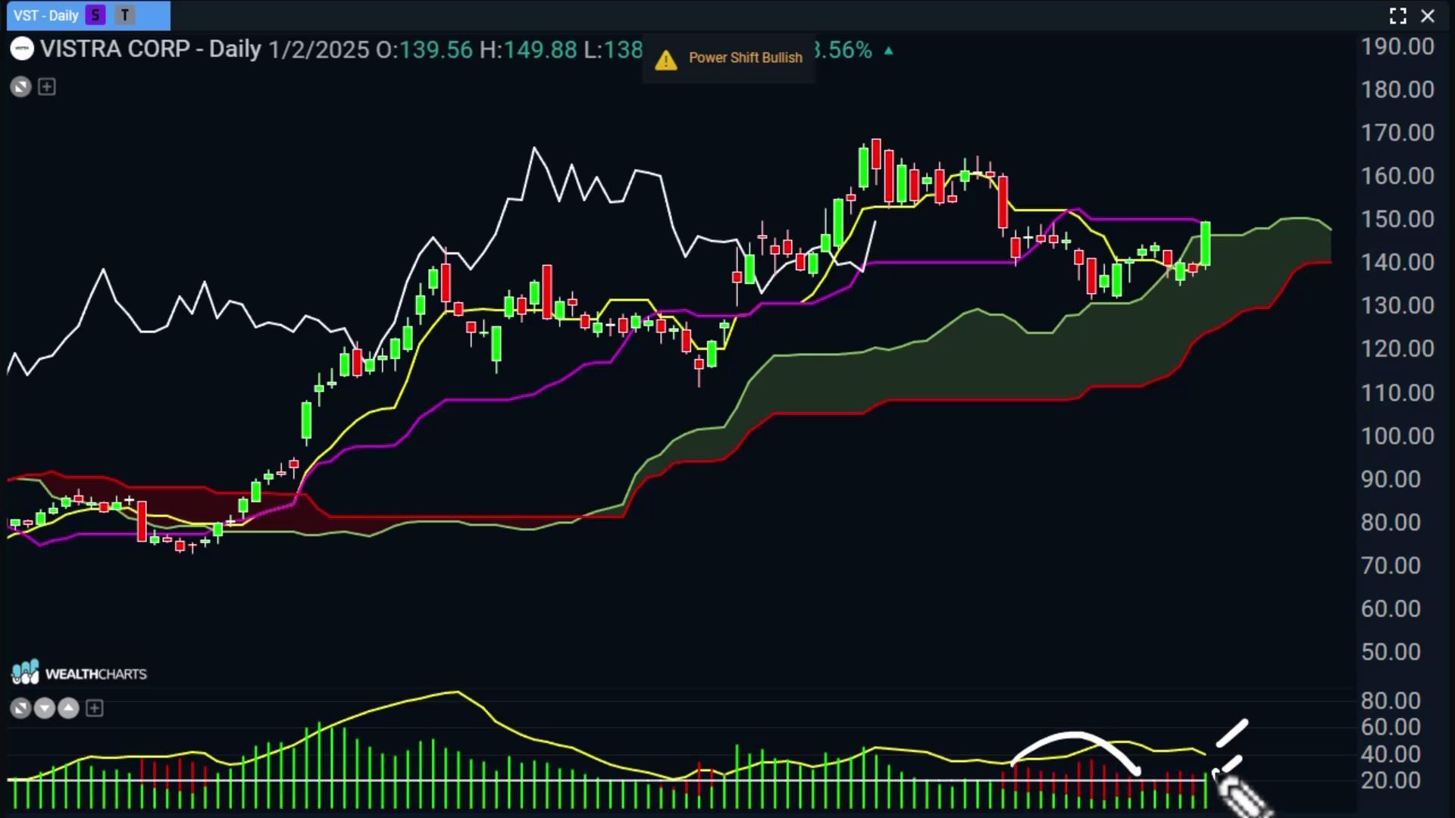Click the 140.00 price axis label
The image size is (1455, 818).
[x=1397, y=262]
